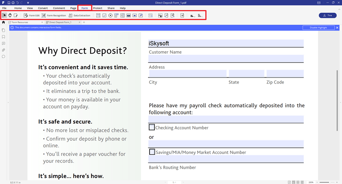Open the search side panel
This screenshot has width=342, height=184.
click(x=3, y=57)
